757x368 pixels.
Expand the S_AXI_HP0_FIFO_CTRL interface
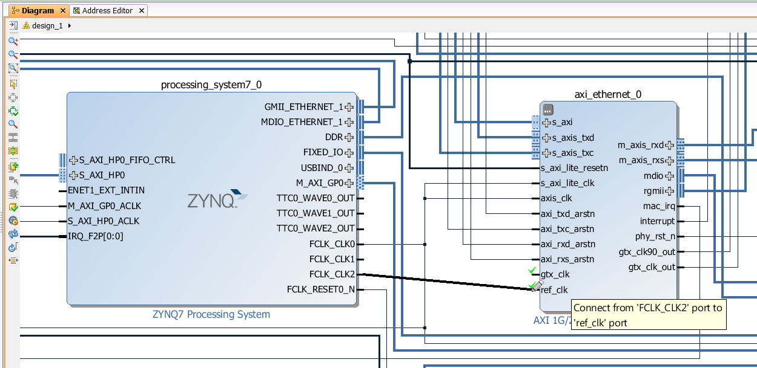coord(74,160)
